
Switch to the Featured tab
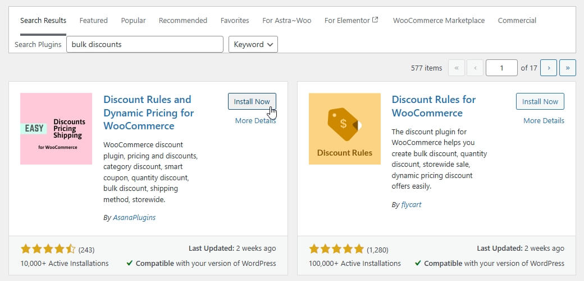[93, 20]
